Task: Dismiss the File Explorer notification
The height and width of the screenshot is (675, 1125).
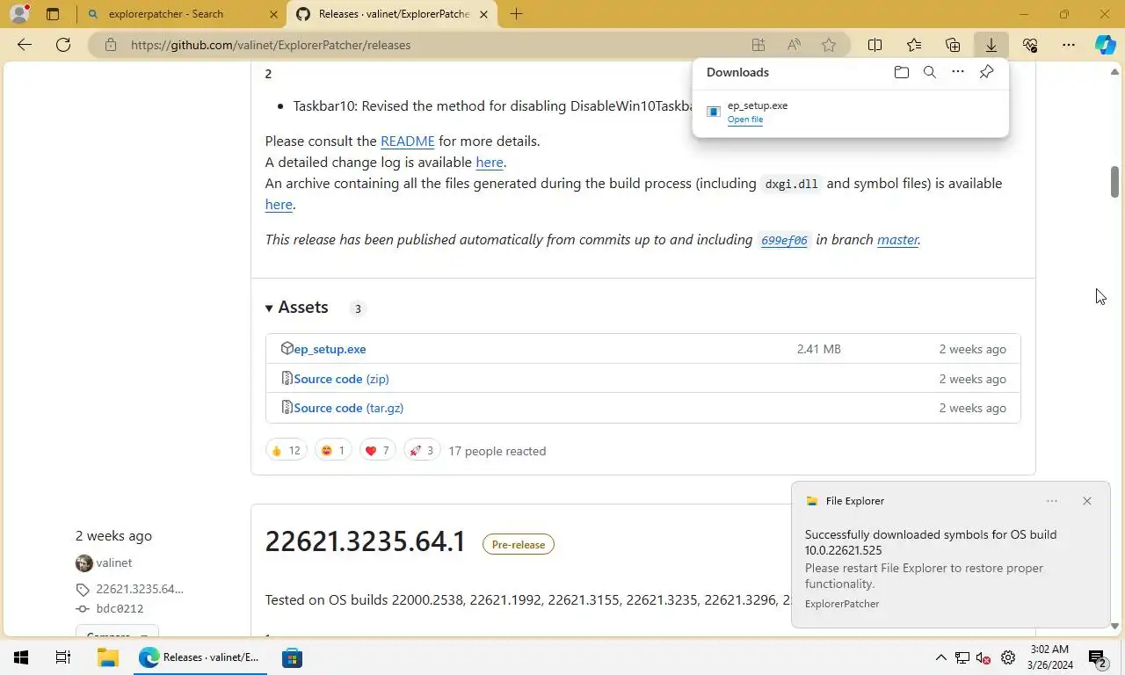Action: point(1087,501)
